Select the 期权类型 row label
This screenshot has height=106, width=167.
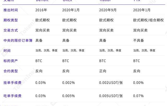(x=11, y=20)
